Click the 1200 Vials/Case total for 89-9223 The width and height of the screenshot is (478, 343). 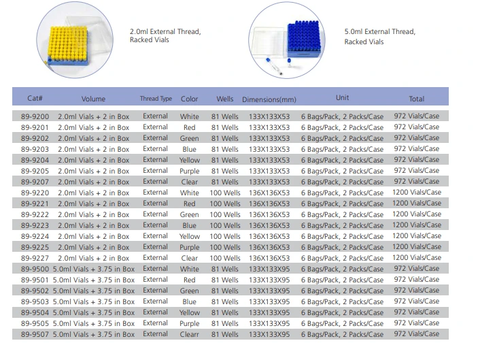417,225
